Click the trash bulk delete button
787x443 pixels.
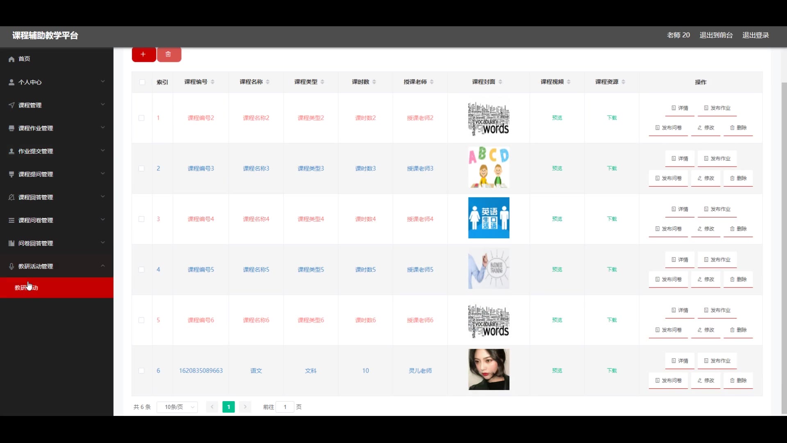click(168, 54)
